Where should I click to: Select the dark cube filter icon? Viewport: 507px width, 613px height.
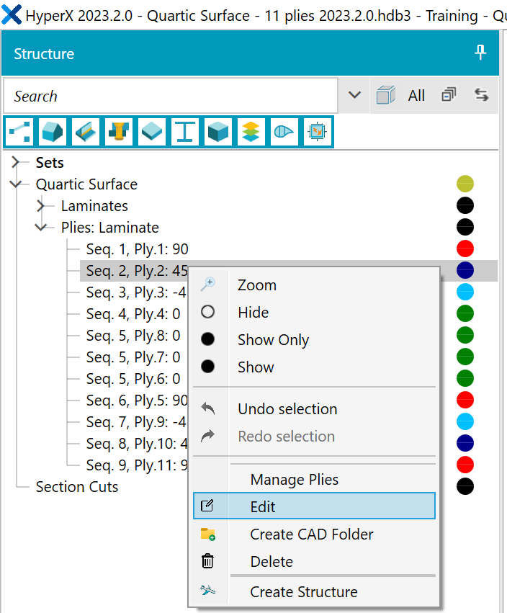click(217, 131)
